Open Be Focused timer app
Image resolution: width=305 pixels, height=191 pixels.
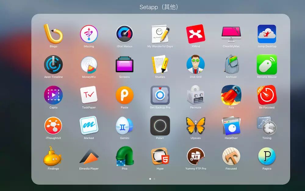click(267, 95)
